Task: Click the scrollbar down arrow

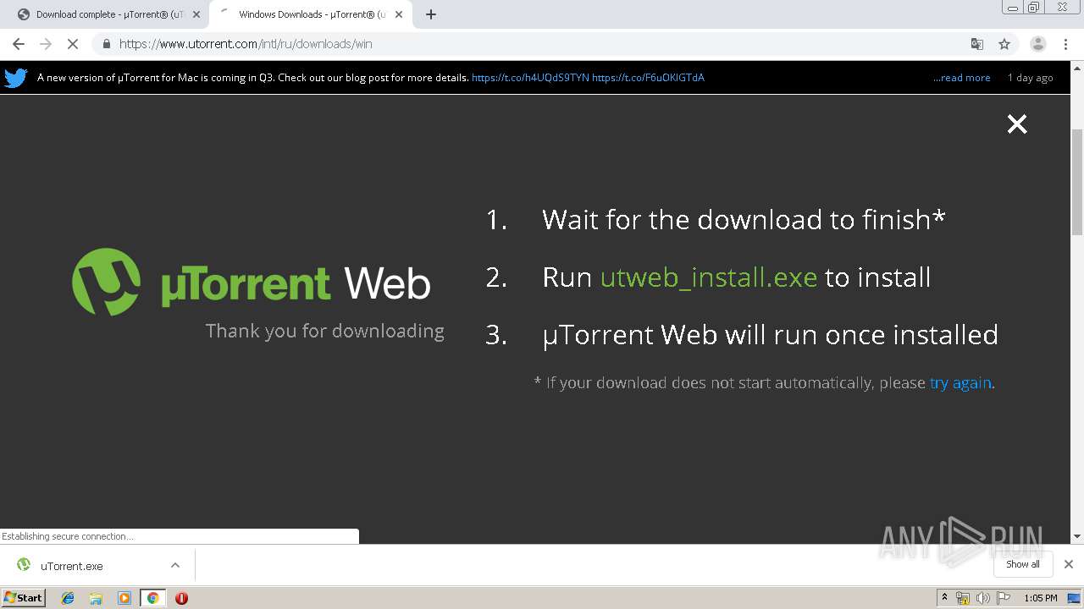Action: click(x=1077, y=536)
